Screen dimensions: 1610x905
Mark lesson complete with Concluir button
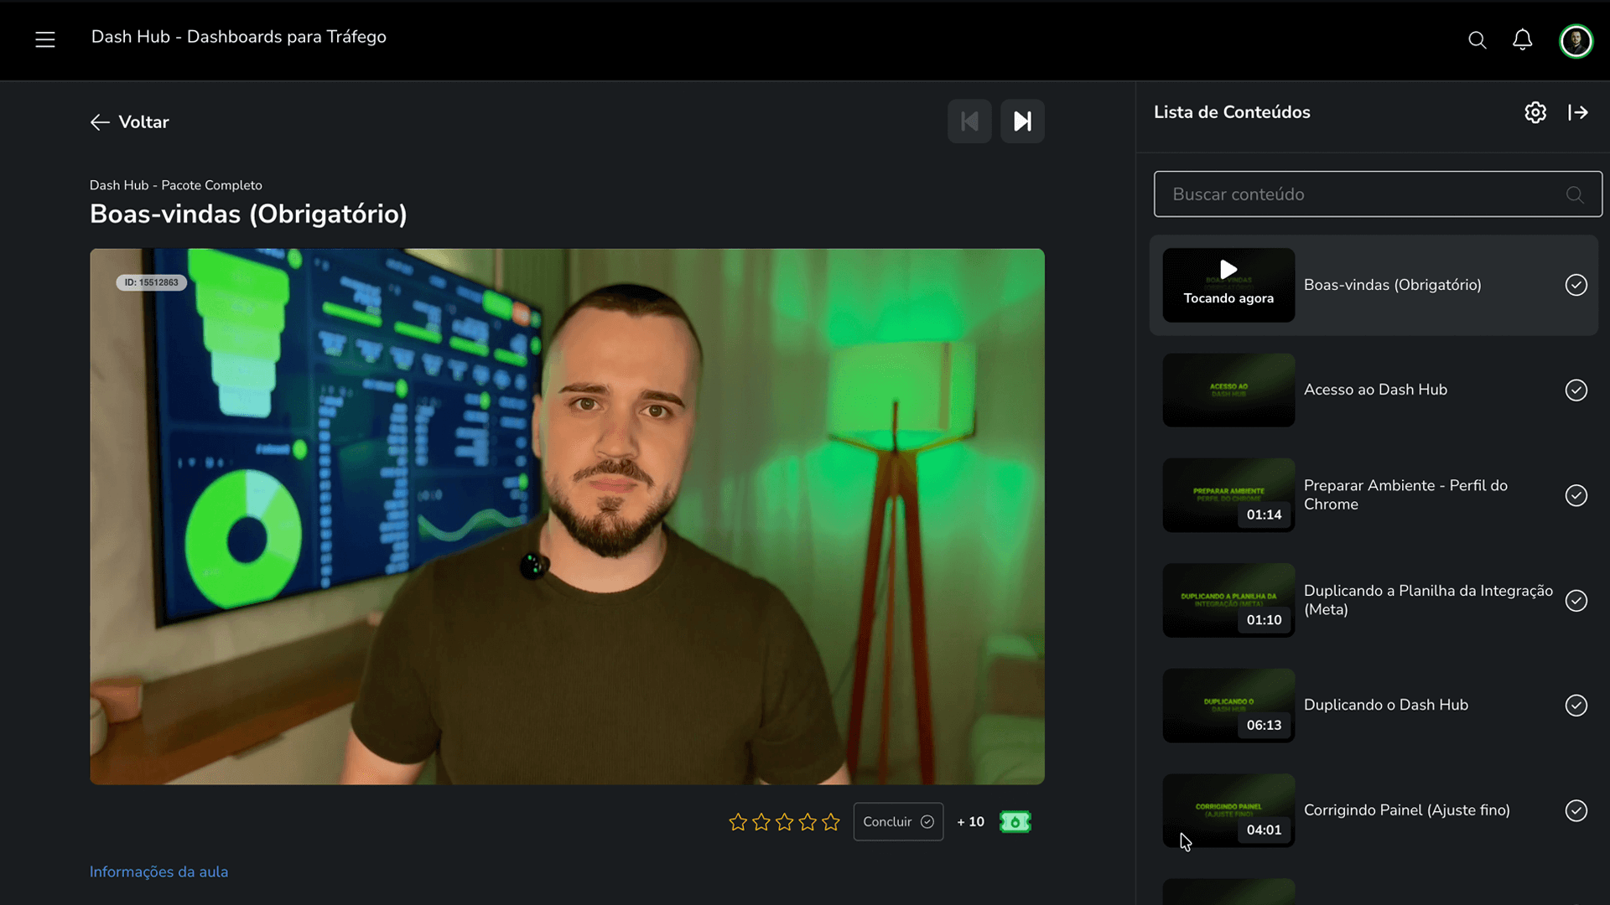click(897, 822)
